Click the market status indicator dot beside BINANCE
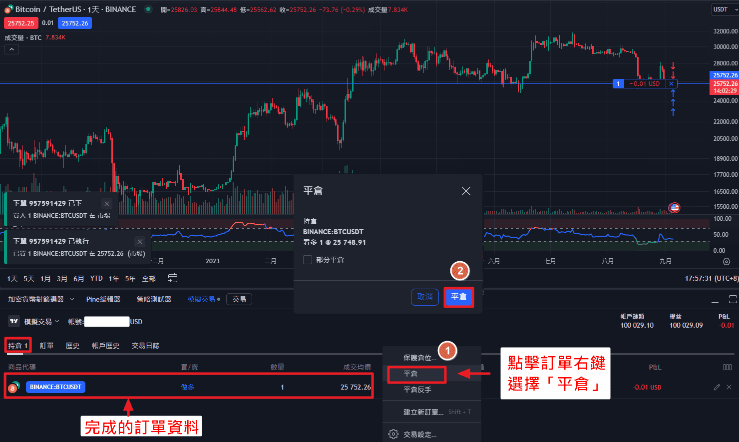The height and width of the screenshot is (442, 739). [148, 9]
